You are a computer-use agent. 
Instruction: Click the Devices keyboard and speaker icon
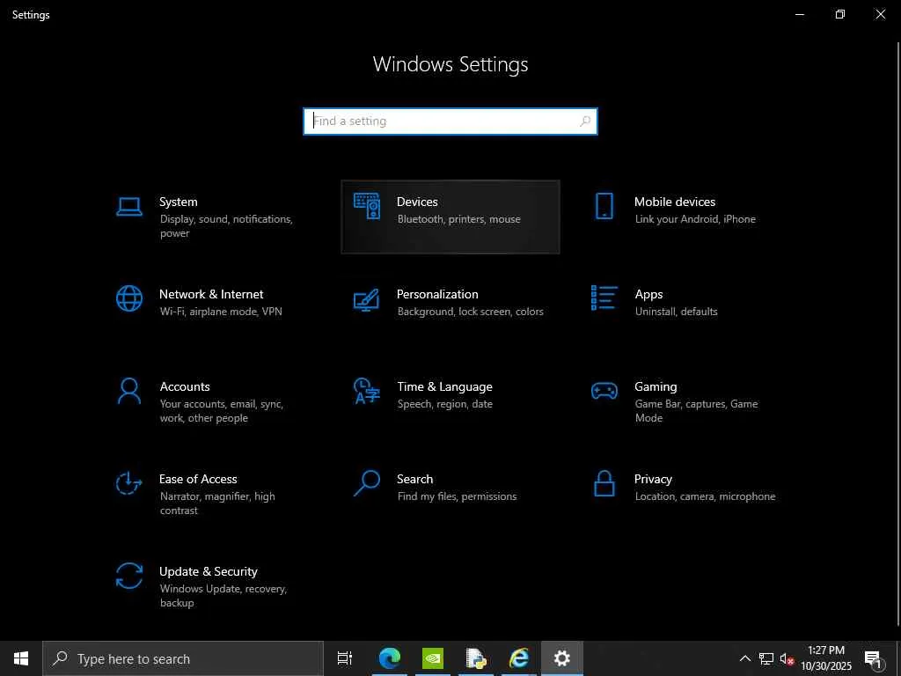367,206
